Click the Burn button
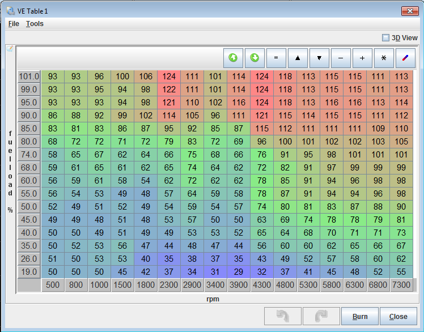 pyautogui.click(x=360, y=317)
